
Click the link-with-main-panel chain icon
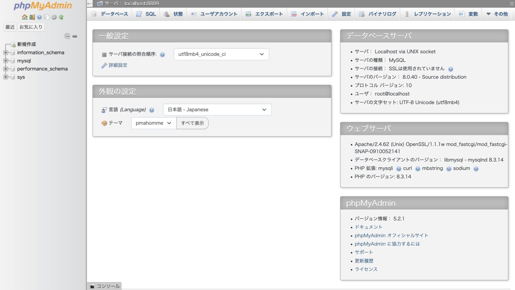(75, 36)
